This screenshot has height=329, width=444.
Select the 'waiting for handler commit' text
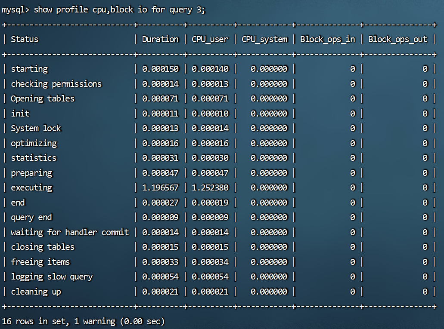pyautogui.click(x=70, y=232)
